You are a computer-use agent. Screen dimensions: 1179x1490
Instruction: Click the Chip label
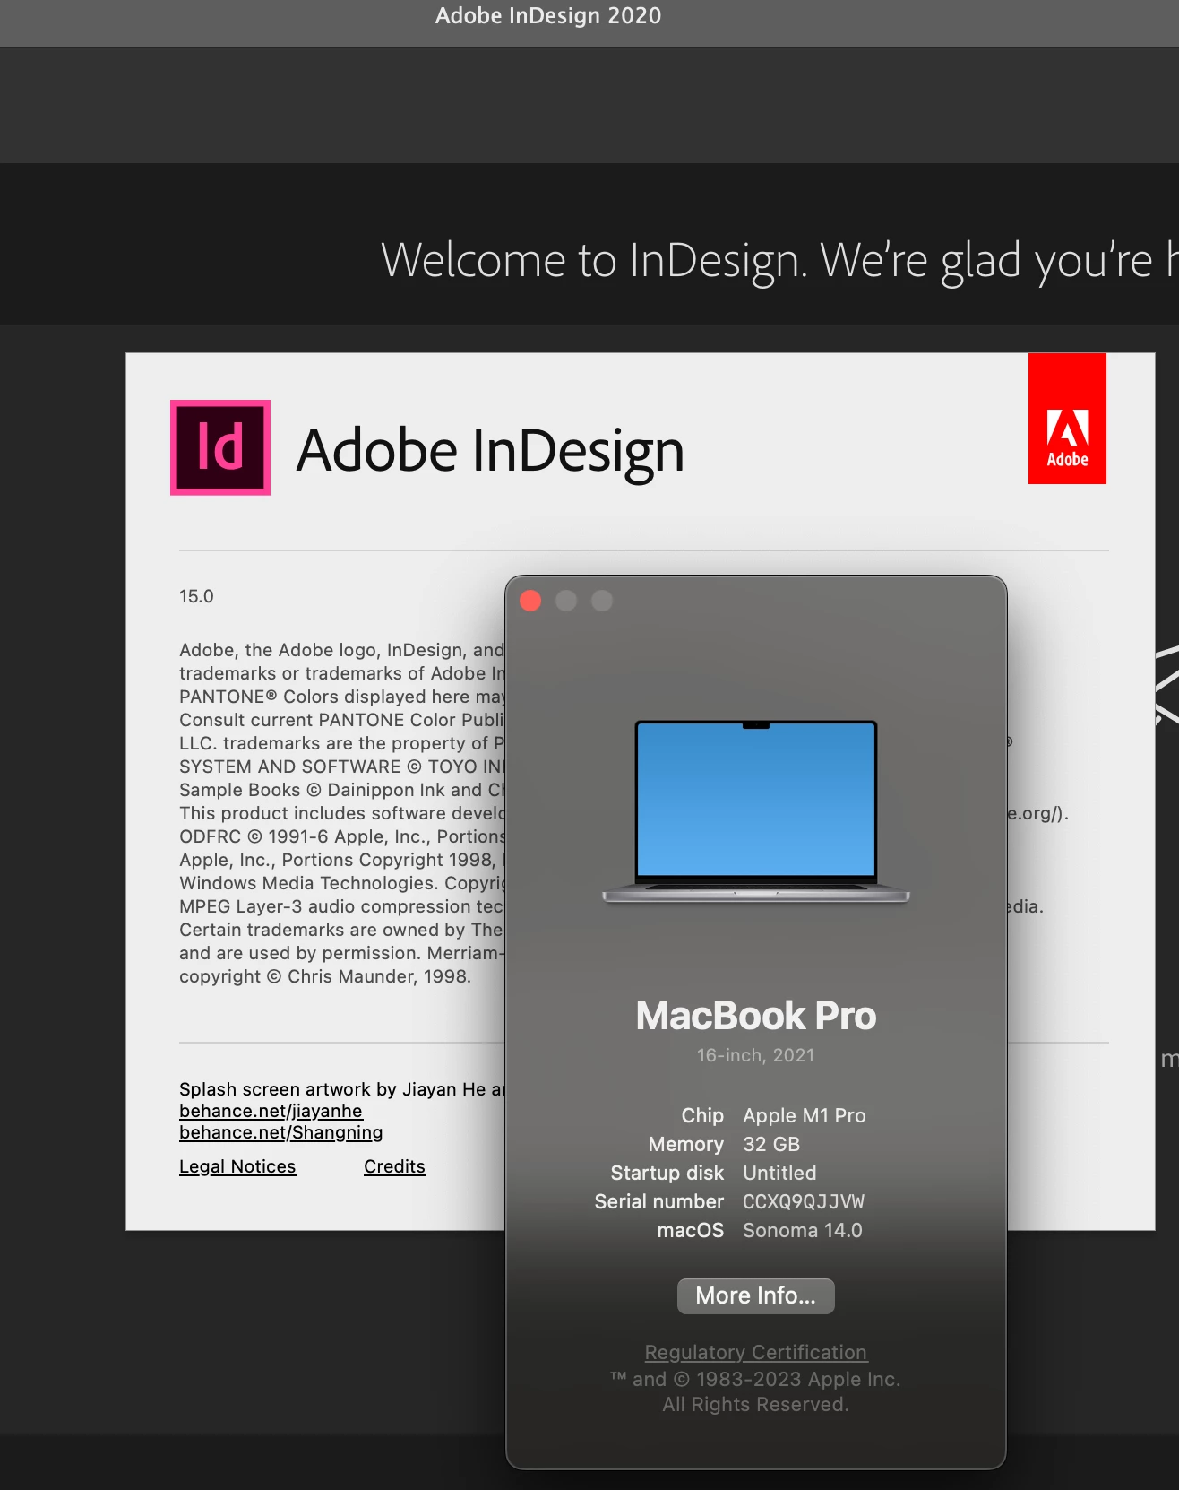coord(702,1115)
